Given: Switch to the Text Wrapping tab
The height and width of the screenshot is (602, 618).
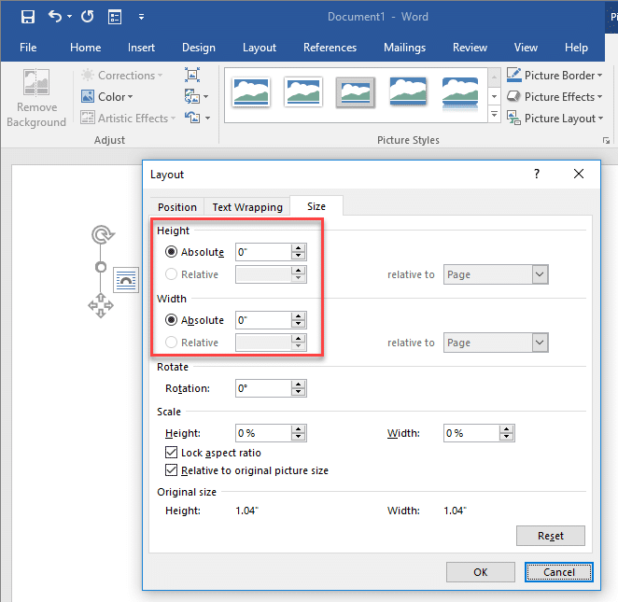Looking at the screenshot, I should click(x=247, y=207).
